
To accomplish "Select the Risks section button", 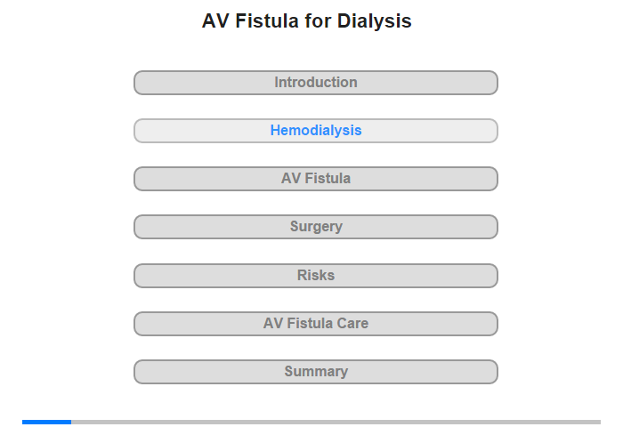I will pos(316,276).
